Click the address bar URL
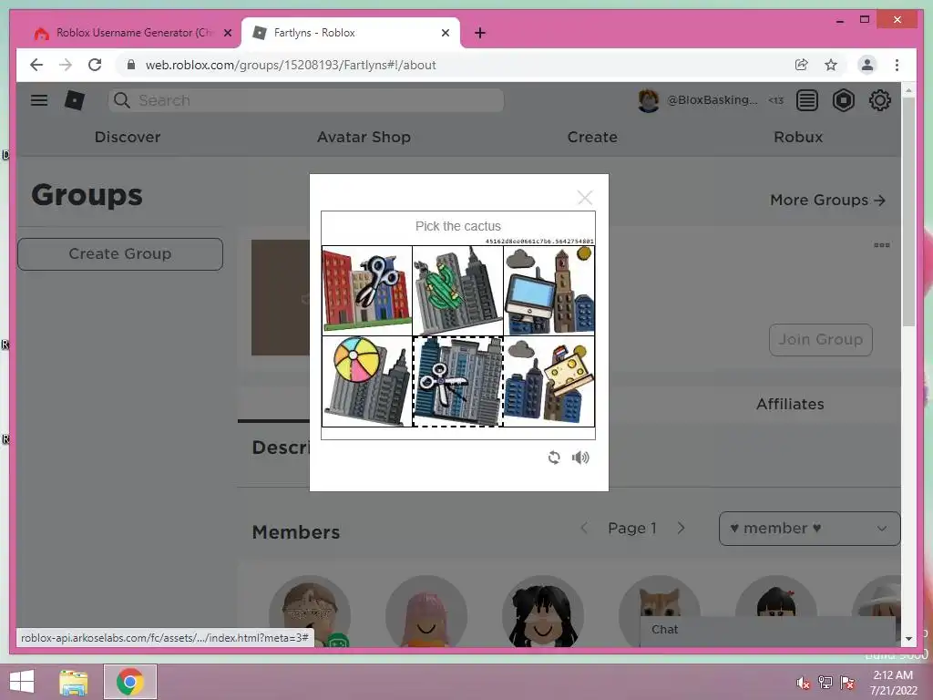The width and height of the screenshot is (933, 700). tap(291, 65)
